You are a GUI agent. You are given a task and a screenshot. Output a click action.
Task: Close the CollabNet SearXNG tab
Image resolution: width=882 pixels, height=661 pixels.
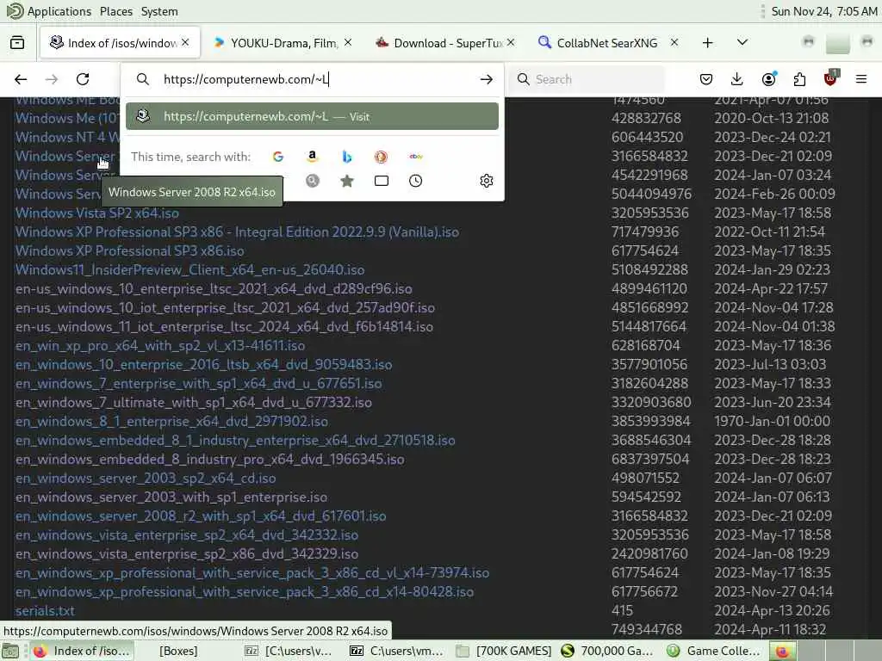coord(674,42)
